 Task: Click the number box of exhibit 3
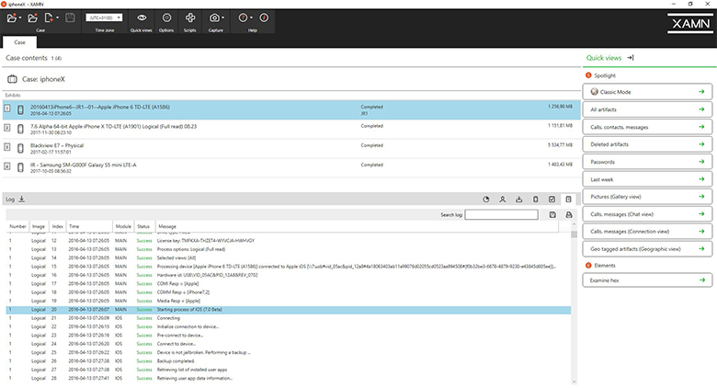click(x=6, y=147)
